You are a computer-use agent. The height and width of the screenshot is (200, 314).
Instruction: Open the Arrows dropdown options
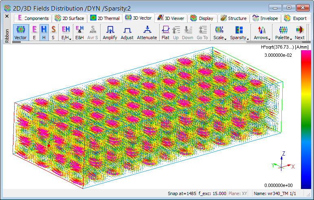coord(262,33)
